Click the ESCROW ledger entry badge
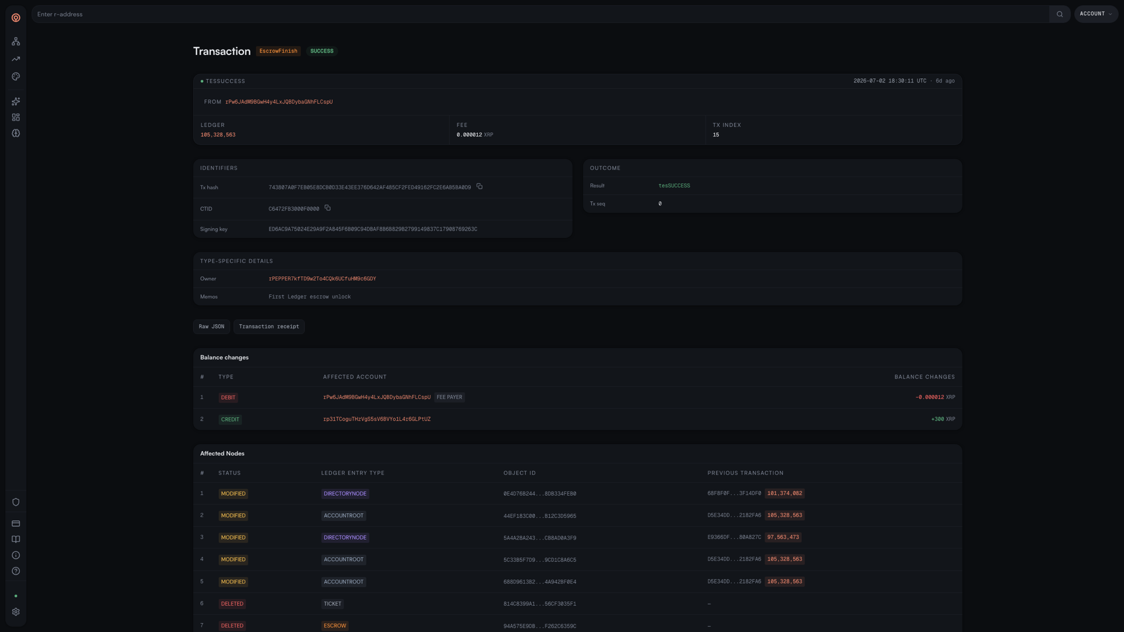 pos(335,626)
